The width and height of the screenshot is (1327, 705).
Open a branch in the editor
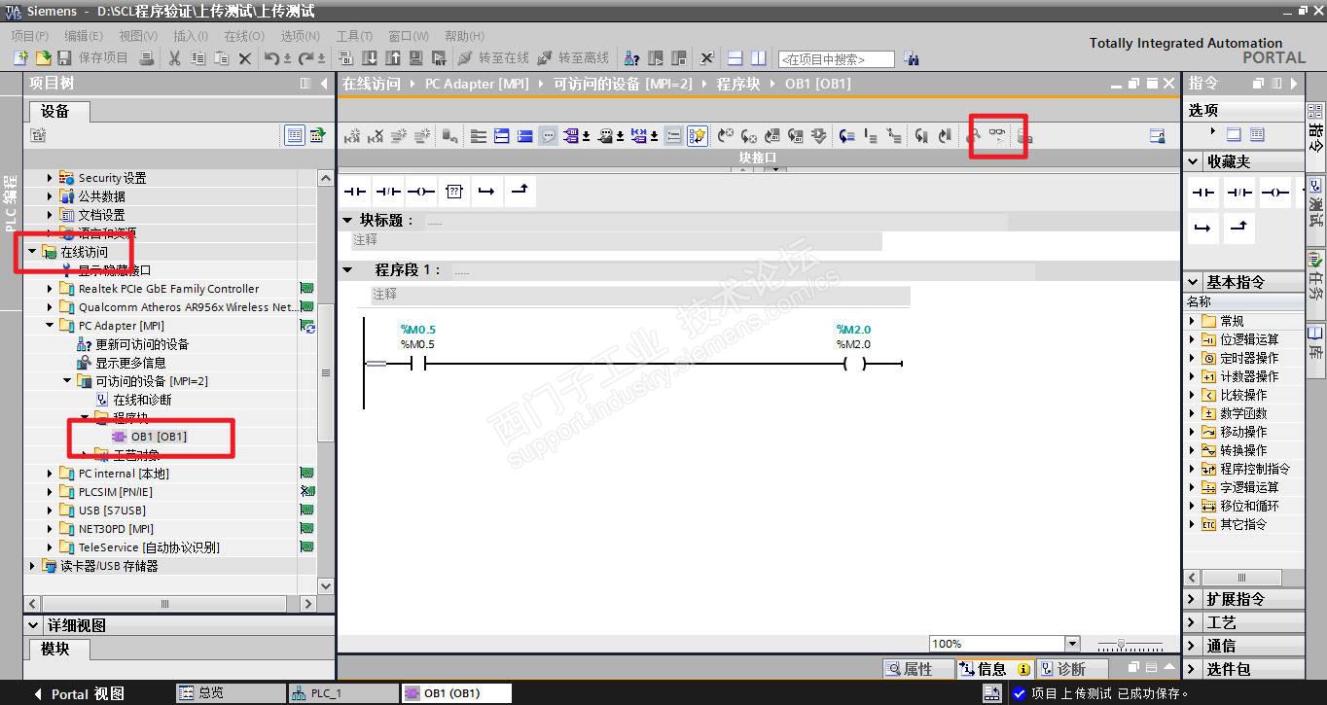486,192
